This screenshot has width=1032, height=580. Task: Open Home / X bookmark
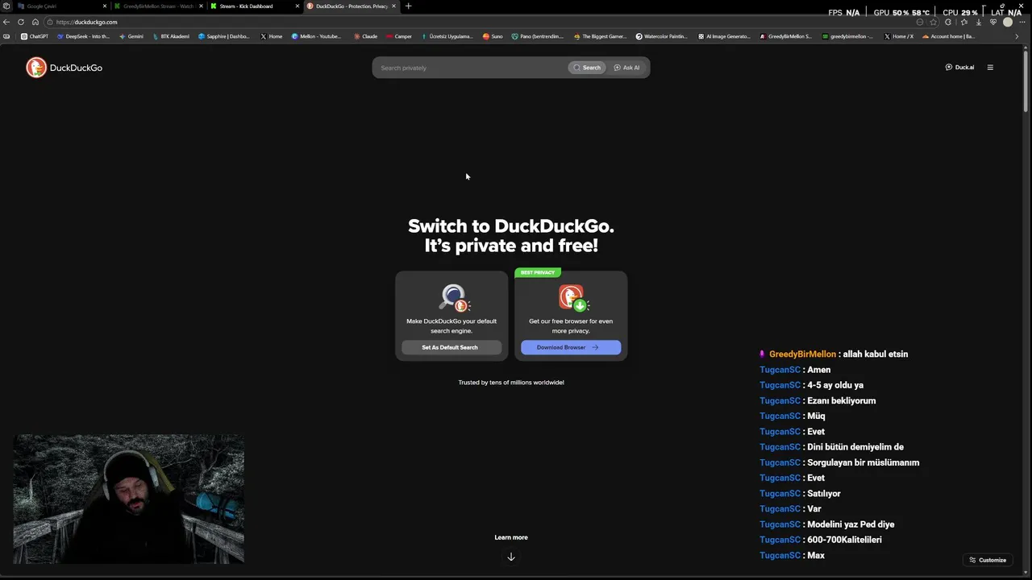tap(899, 36)
